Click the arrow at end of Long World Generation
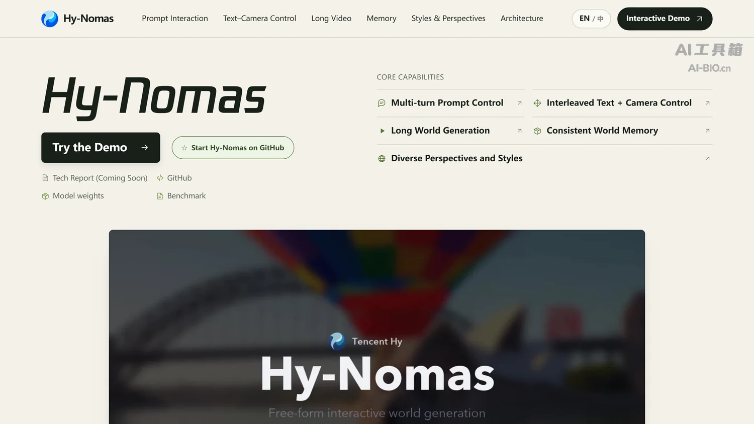The height and width of the screenshot is (424, 754). [519, 131]
